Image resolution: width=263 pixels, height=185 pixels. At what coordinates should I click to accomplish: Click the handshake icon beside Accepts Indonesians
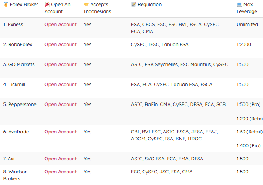pos(86,4)
